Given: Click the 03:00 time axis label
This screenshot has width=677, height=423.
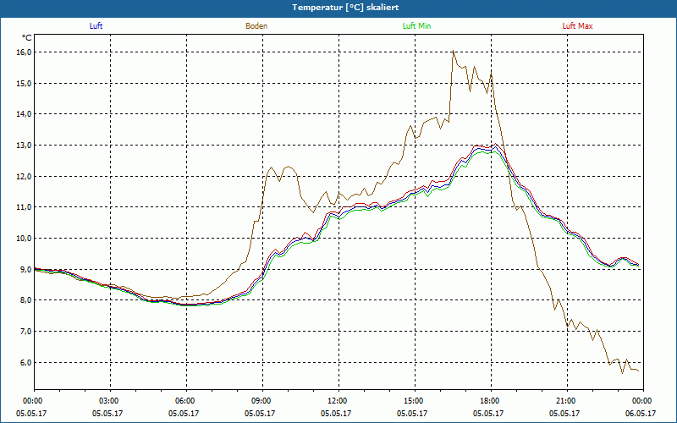Looking at the screenshot, I should tap(111, 400).
